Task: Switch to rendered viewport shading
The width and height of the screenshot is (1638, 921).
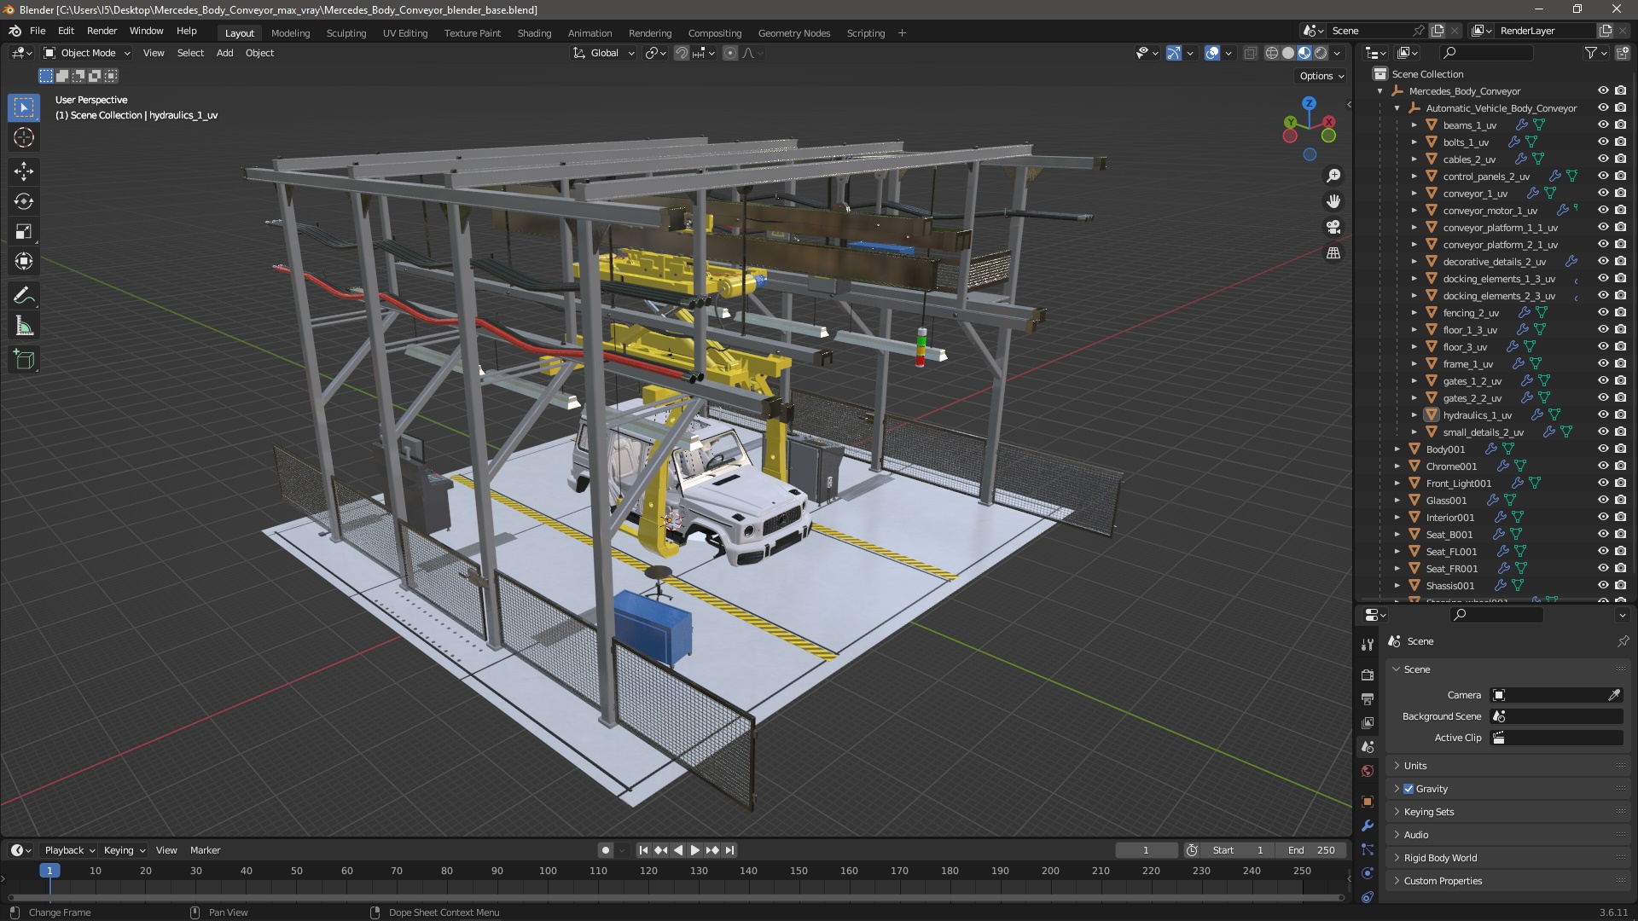Action: tap(1321, 53)
